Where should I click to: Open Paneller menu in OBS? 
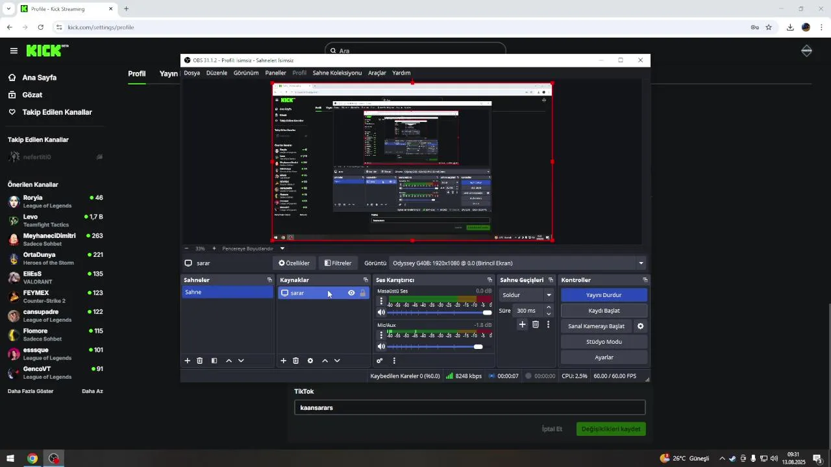[x=276, y=73]
